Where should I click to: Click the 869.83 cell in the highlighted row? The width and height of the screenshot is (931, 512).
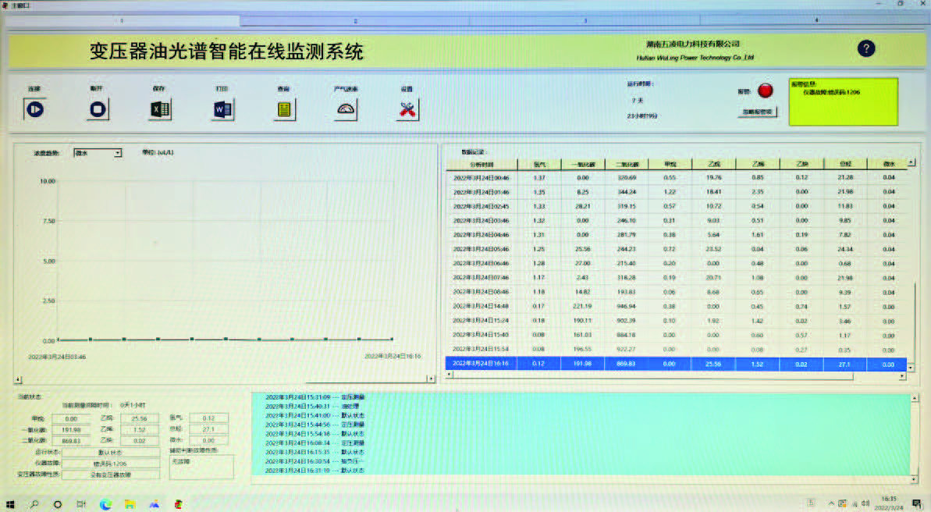[x=627, y=364]
